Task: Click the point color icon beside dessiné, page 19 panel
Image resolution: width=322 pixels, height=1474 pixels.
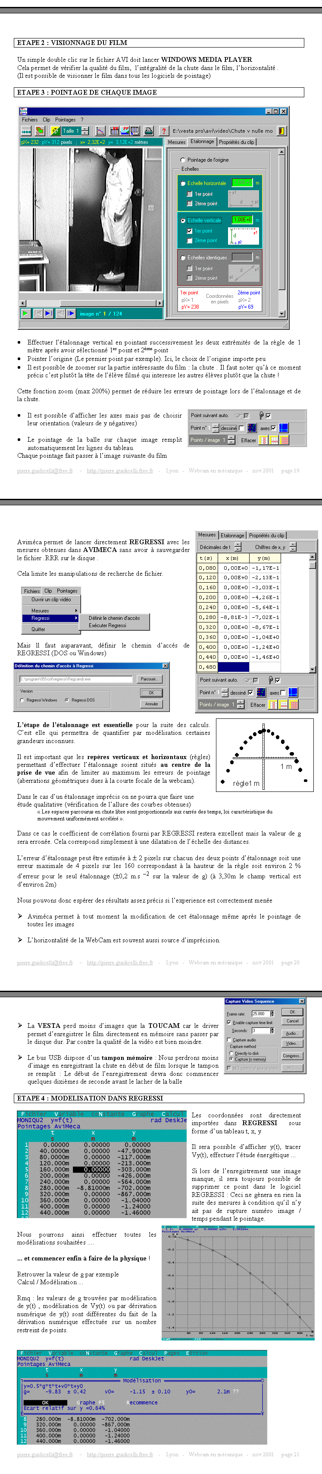Action: pos(252,428)
